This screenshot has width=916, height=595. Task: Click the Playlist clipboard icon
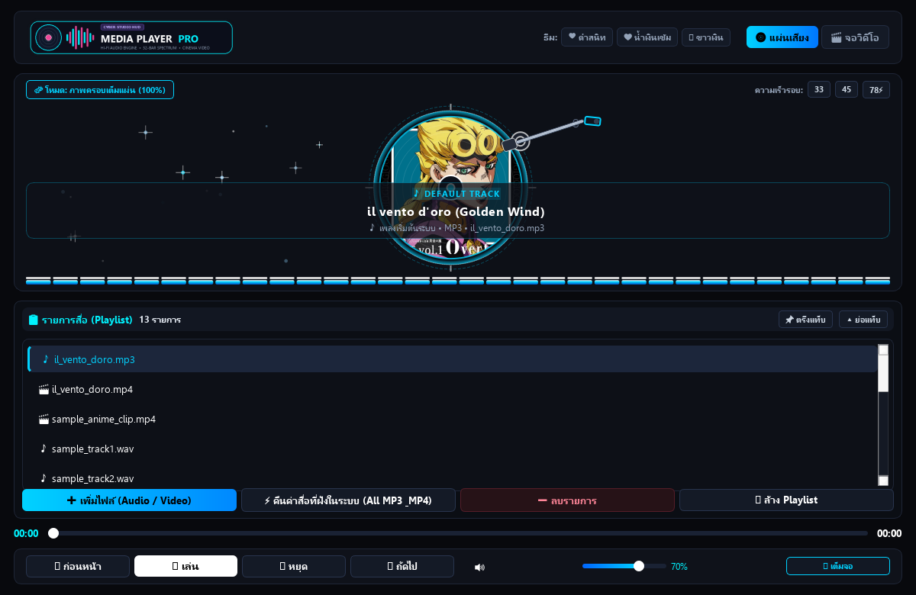33,320
